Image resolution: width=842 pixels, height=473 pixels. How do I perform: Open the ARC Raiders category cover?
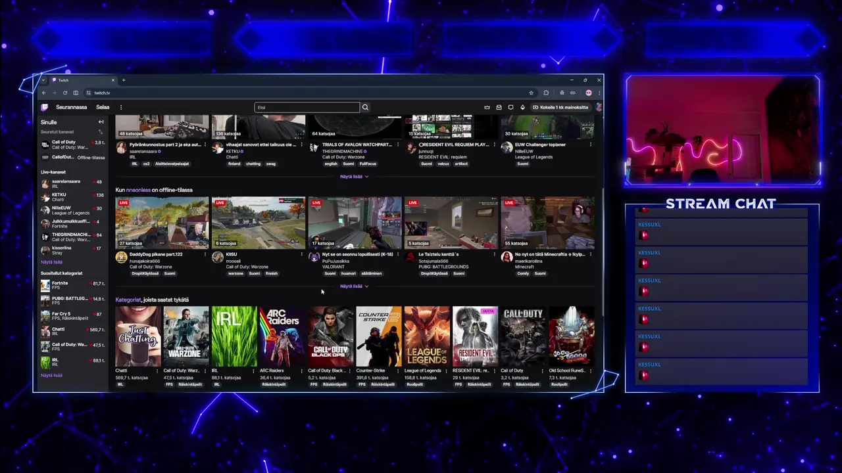[x=282, y=336]
